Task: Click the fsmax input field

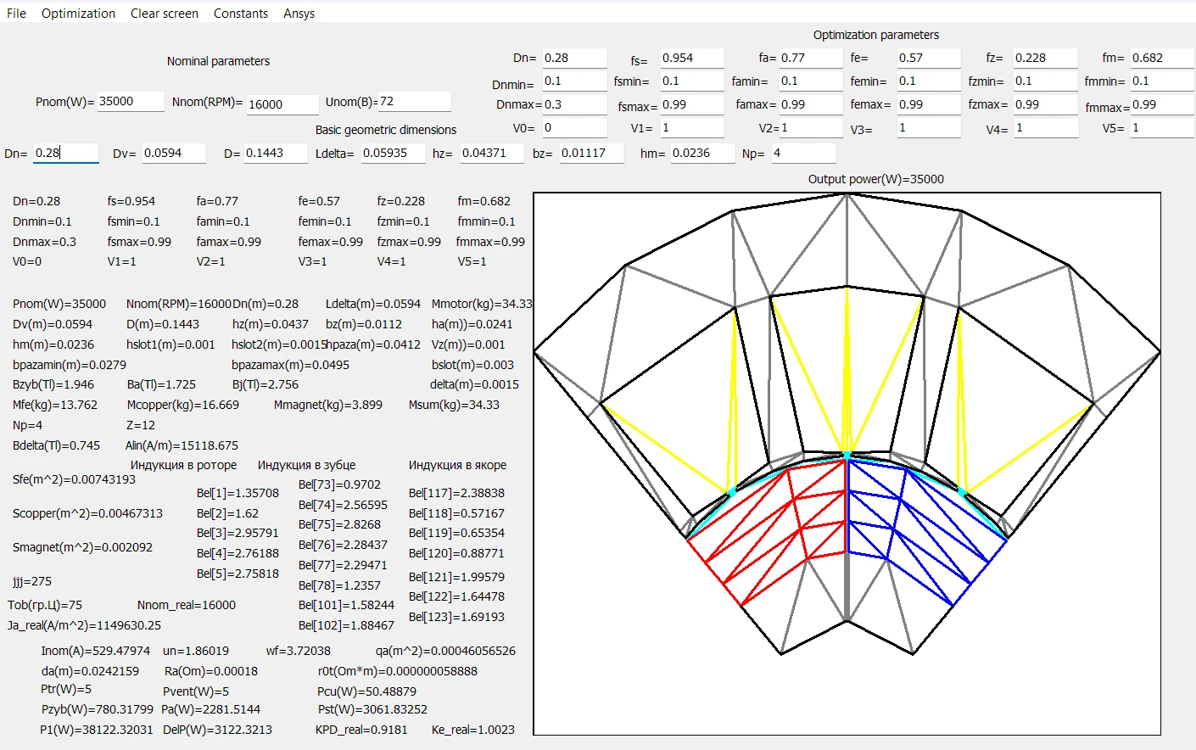Action: [692, 105]
